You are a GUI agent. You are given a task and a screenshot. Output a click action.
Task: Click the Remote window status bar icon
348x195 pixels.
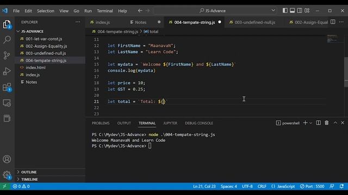click(x=4, y=186)
